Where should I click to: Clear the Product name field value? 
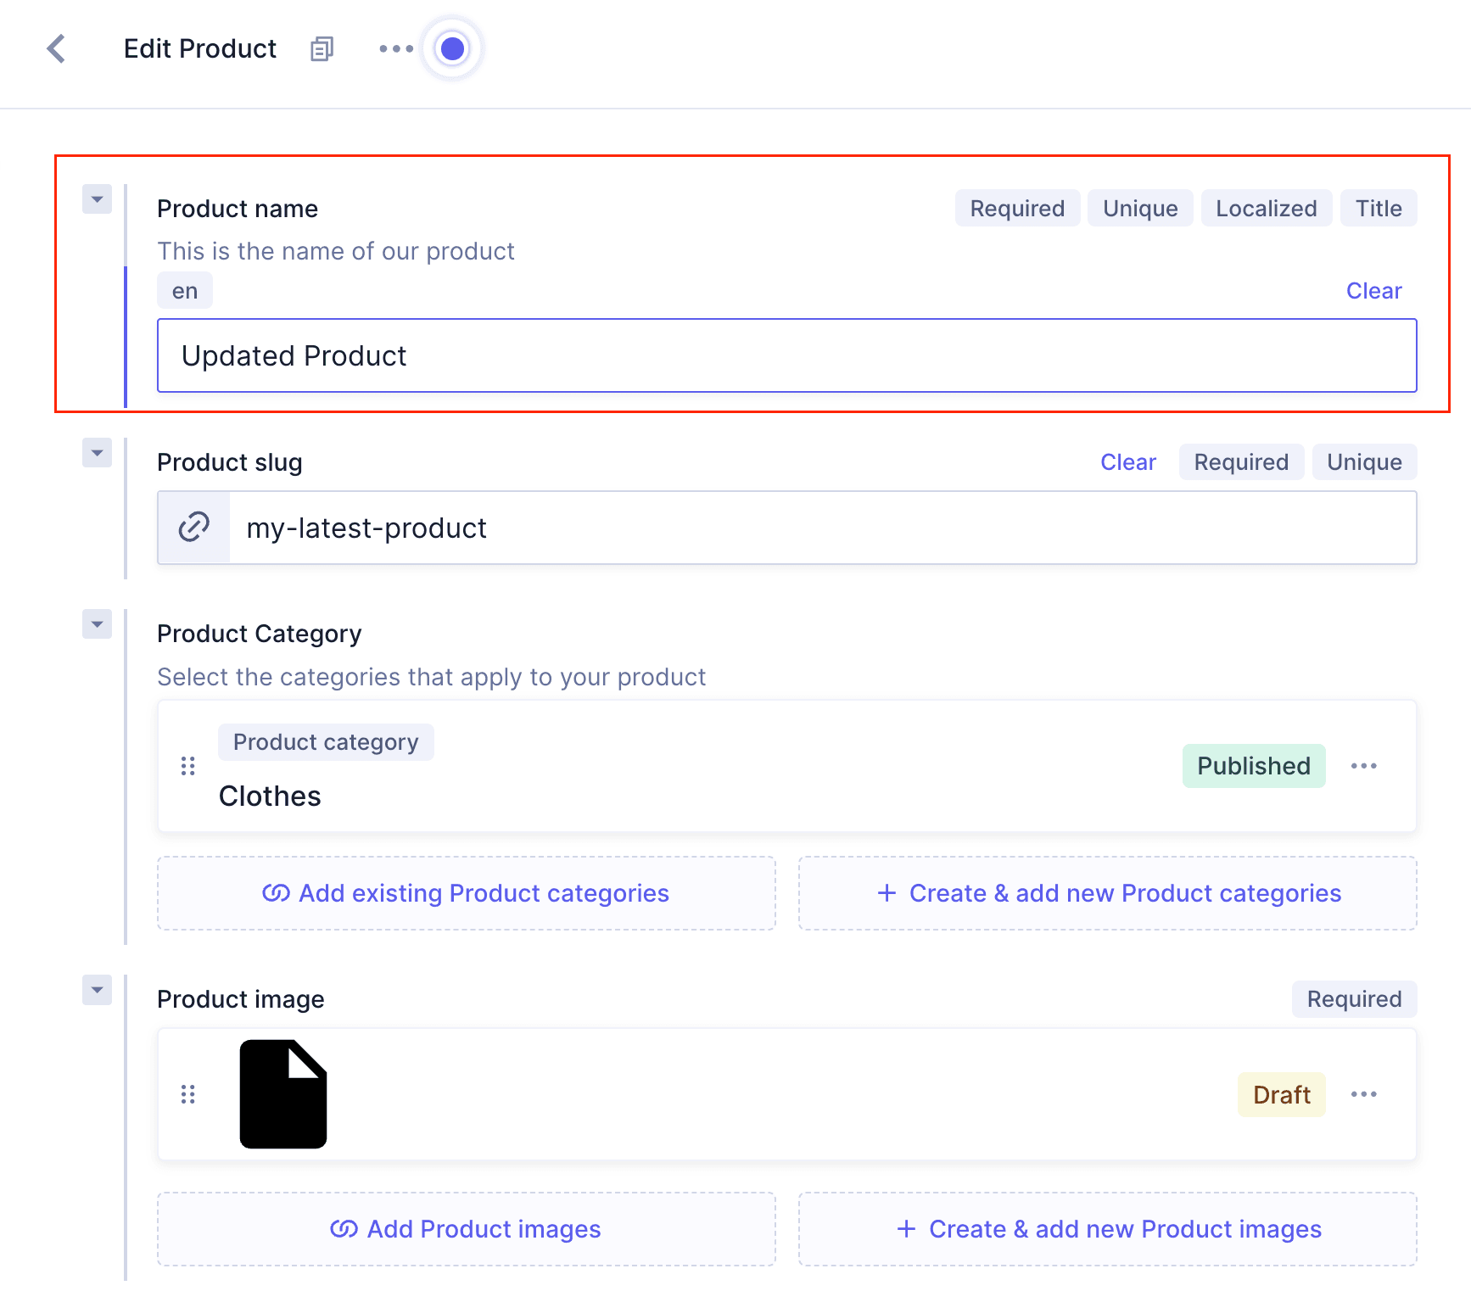point(1373,290)
